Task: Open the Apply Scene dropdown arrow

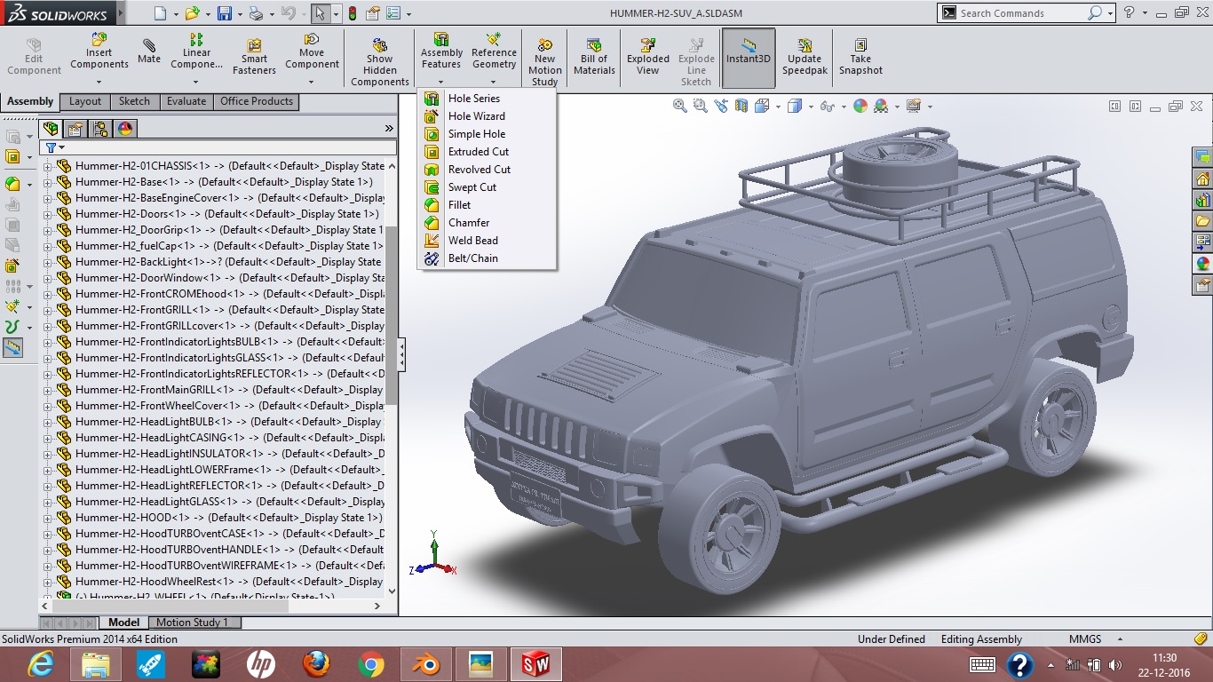Action: coord(897,107)
